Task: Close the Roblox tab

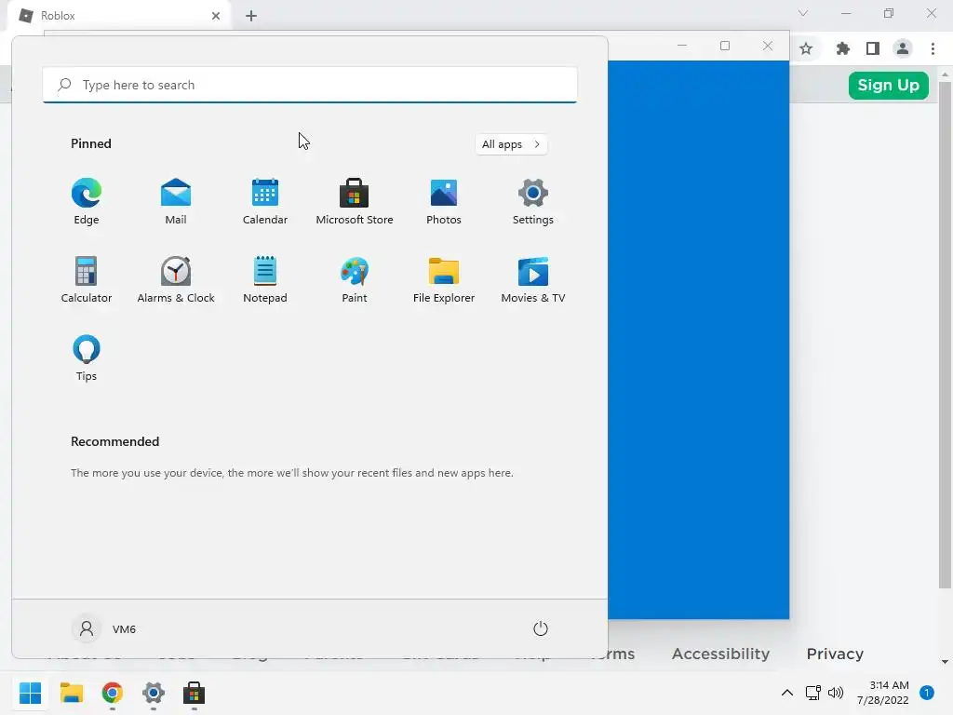Action: click(x=216, y=16)
